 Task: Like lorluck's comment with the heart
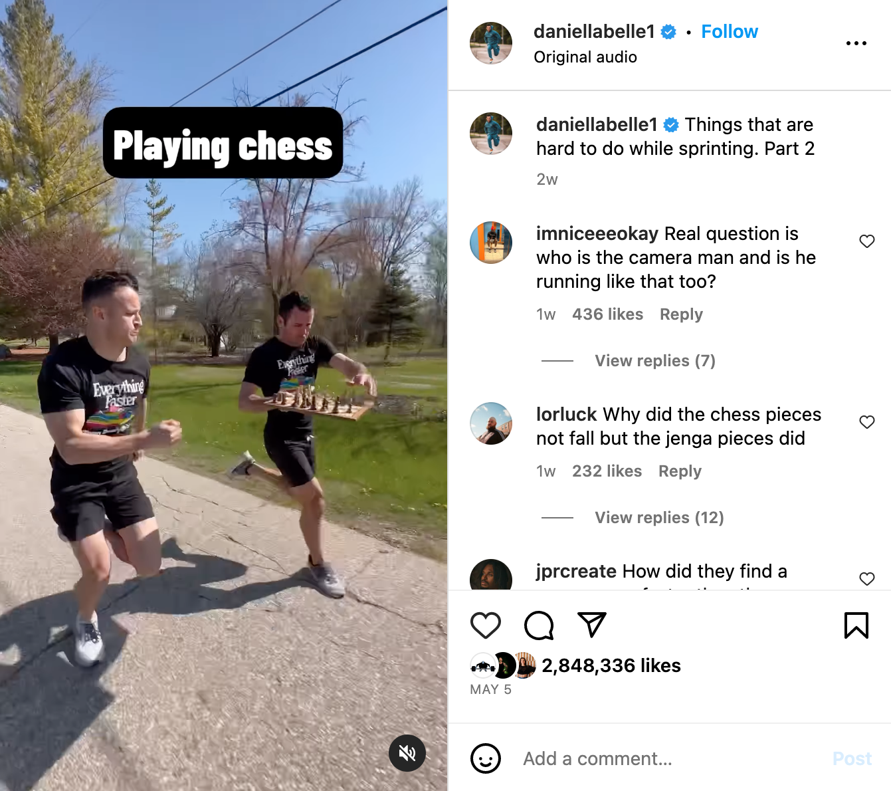[x=867, y=422]
